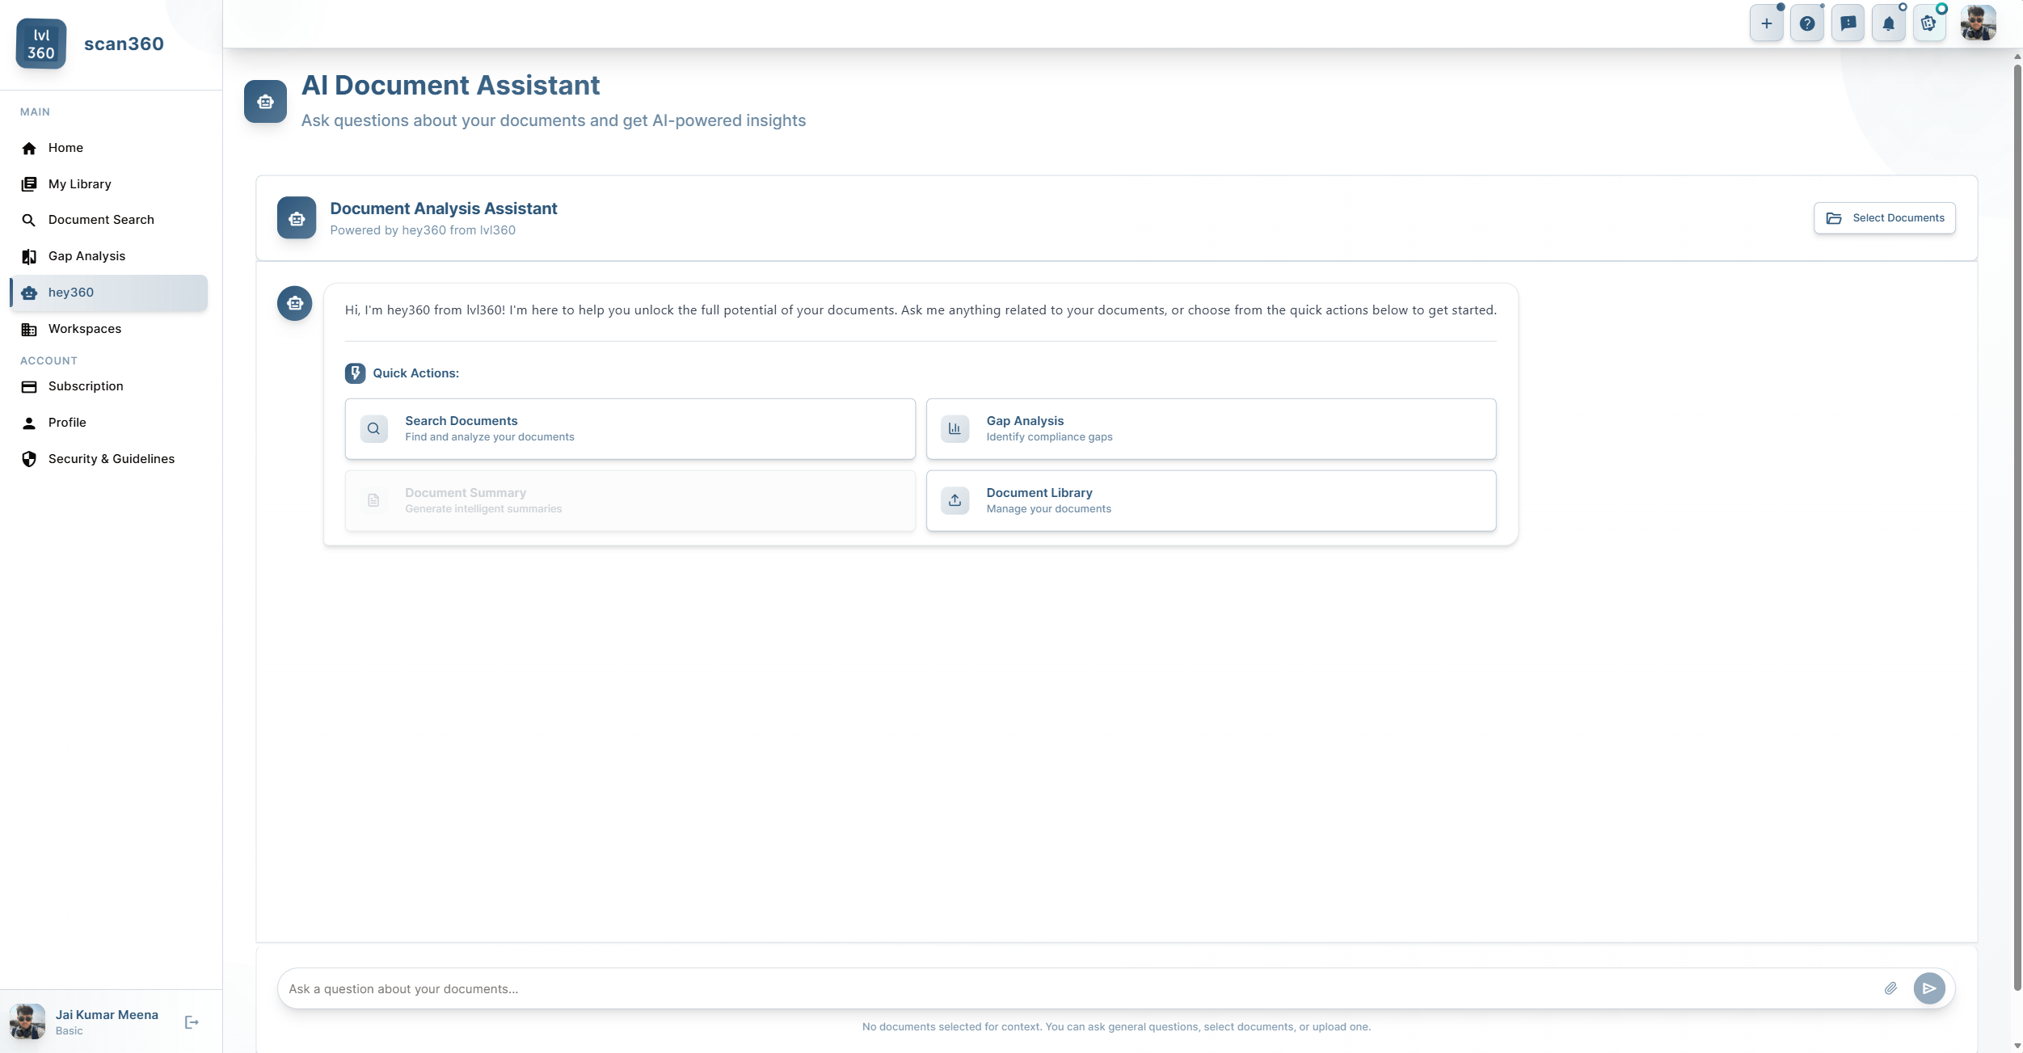
Task: Click the plus icon in the top bar
Action: pos(1766,23)
